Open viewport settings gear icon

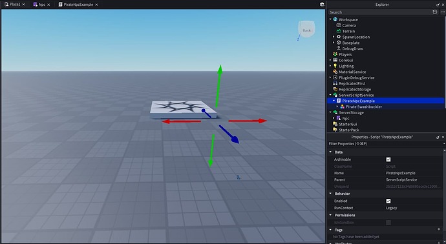(322, 5)
